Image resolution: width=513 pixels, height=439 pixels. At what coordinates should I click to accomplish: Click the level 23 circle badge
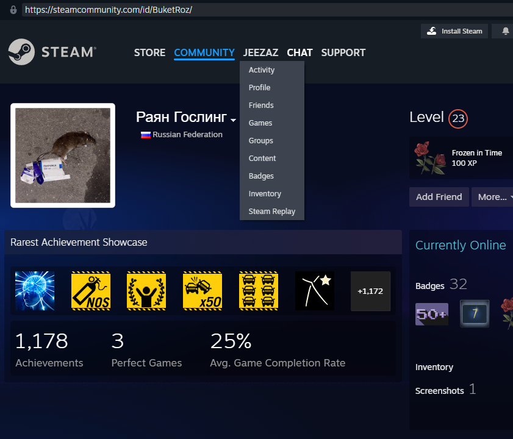click(457, 118)
